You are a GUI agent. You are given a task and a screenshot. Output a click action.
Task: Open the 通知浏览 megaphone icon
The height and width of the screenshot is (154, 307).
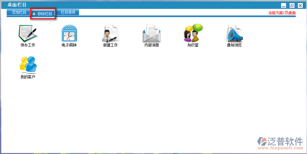pyautogui.click(x=234, y=33)
